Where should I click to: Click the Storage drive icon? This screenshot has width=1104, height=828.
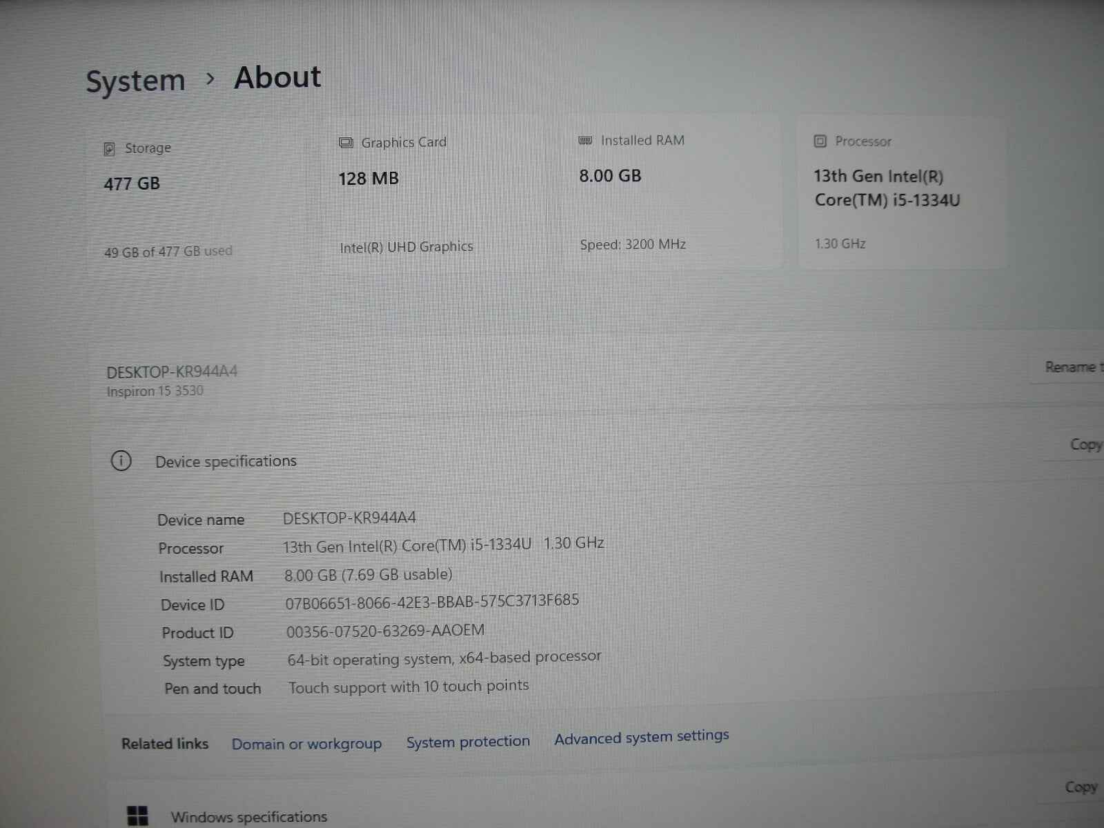point(109,148)
